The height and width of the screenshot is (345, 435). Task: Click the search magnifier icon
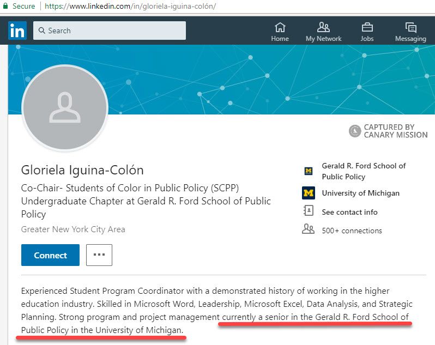(41, 31)
